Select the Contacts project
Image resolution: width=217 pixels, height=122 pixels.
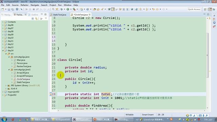point(12,22)
